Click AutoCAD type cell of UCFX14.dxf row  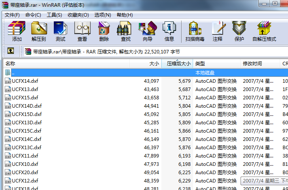click(216, 81)
